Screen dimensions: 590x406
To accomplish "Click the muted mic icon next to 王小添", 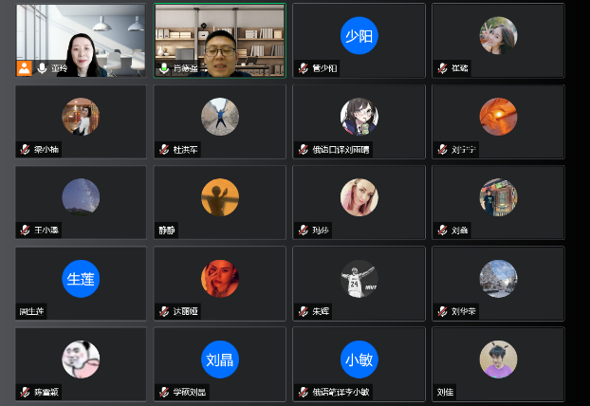I will pyautogui.click(x=26, y=231).
